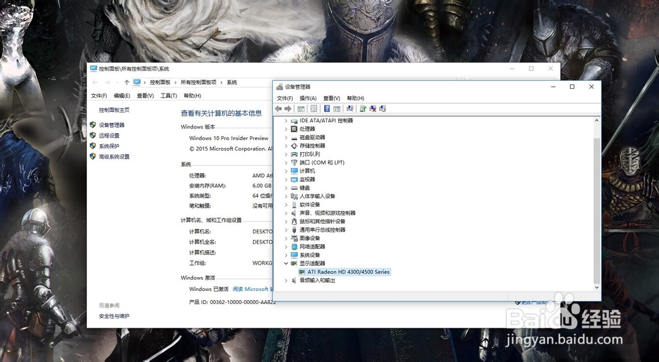
Task: Select the 监视器 monitor category icon
Action: 294,179
